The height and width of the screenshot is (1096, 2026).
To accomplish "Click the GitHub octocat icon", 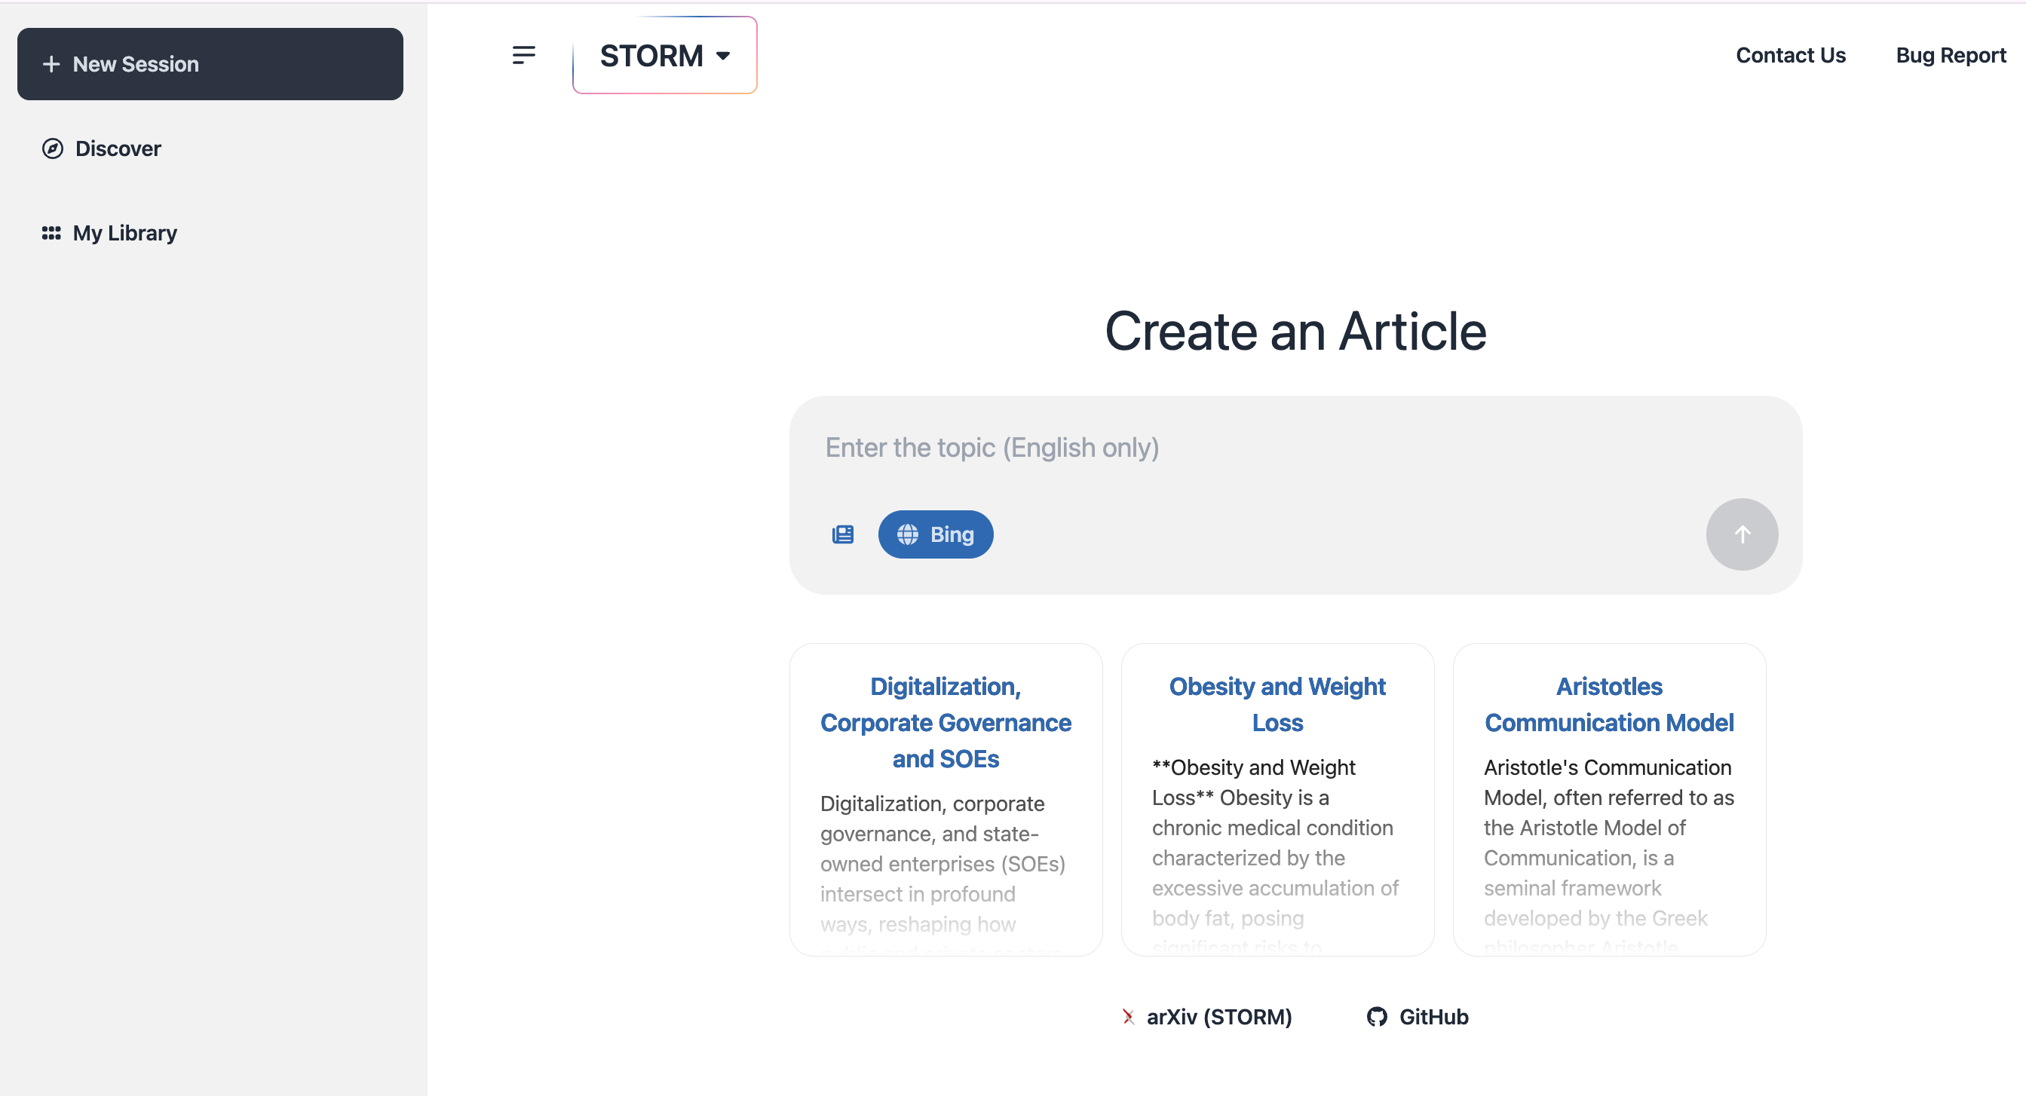I will pos(1376,1017).
